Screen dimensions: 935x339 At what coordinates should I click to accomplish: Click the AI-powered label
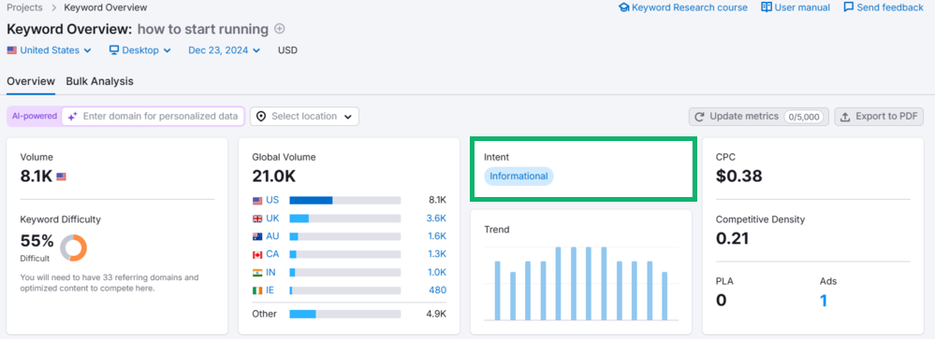pyautogui.click(x=35, y=117)
